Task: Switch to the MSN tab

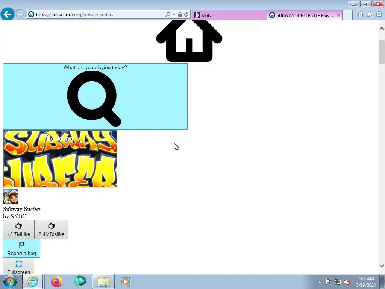Action: click(x=229, y=15)
